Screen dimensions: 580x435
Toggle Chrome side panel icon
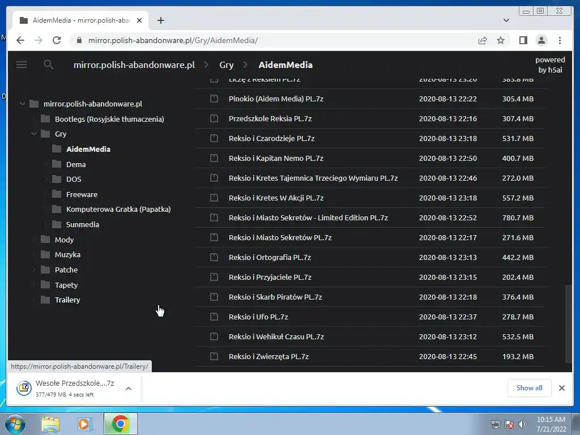523,40
